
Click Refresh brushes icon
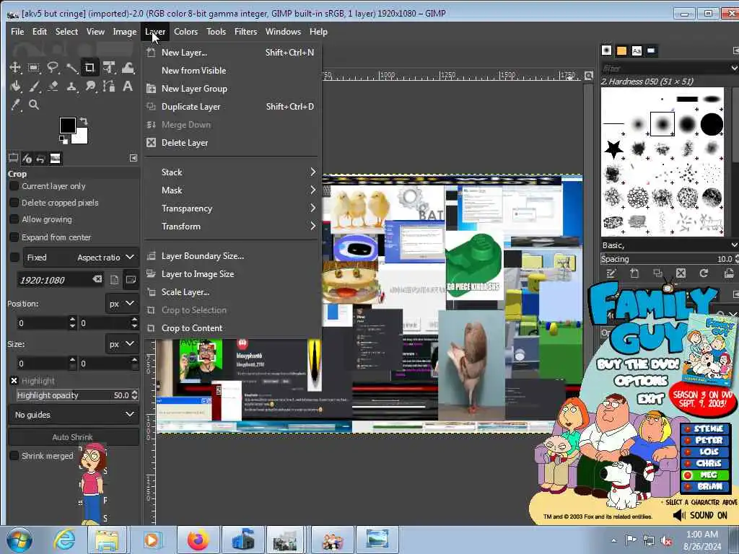point(704,273)
